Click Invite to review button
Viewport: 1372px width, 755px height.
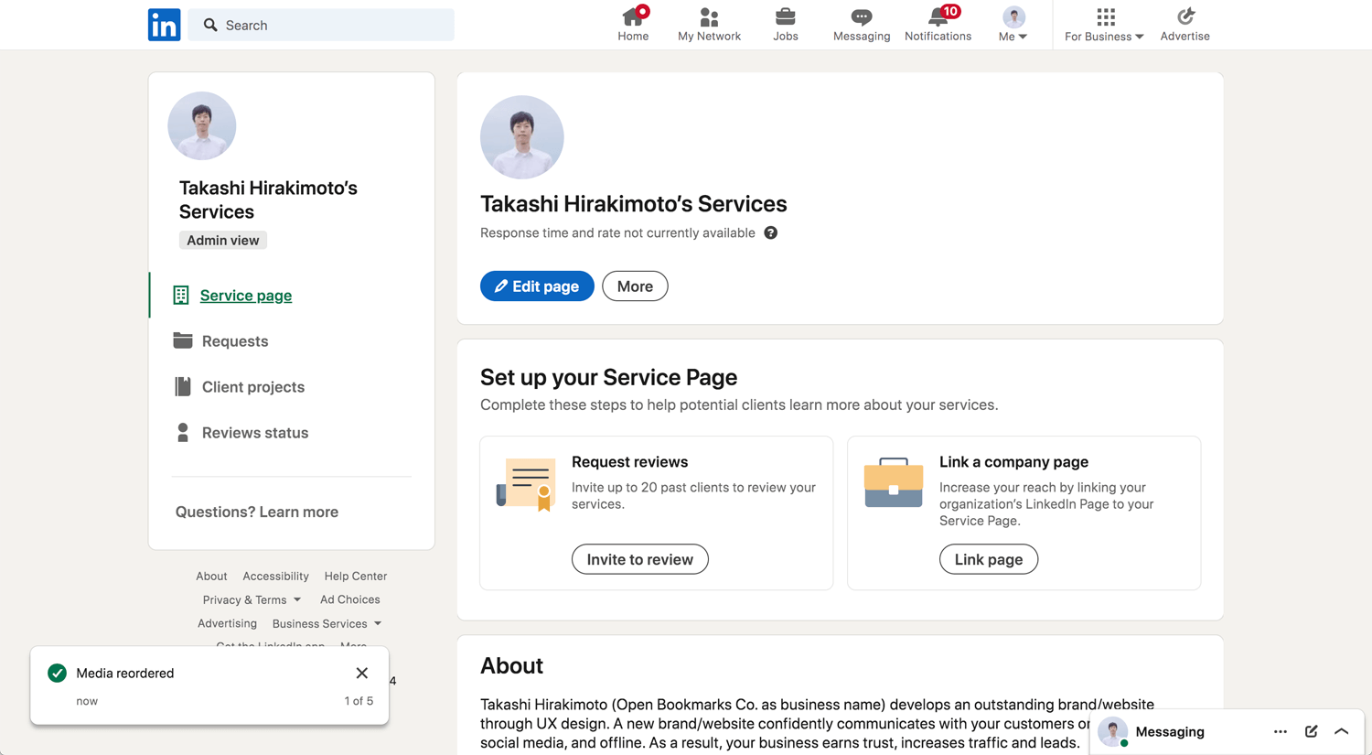click(x=640, y=559)
